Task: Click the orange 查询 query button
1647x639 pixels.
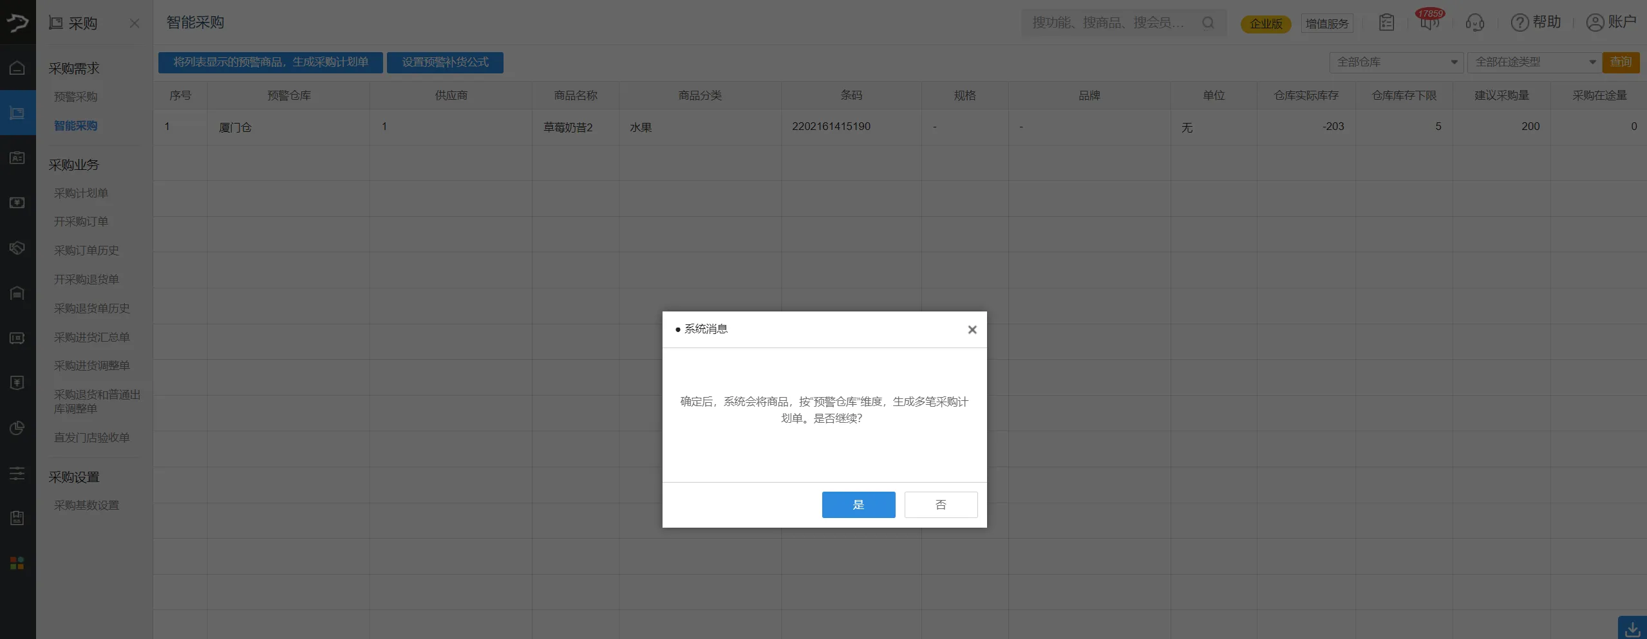Action: coord(1621,62)
